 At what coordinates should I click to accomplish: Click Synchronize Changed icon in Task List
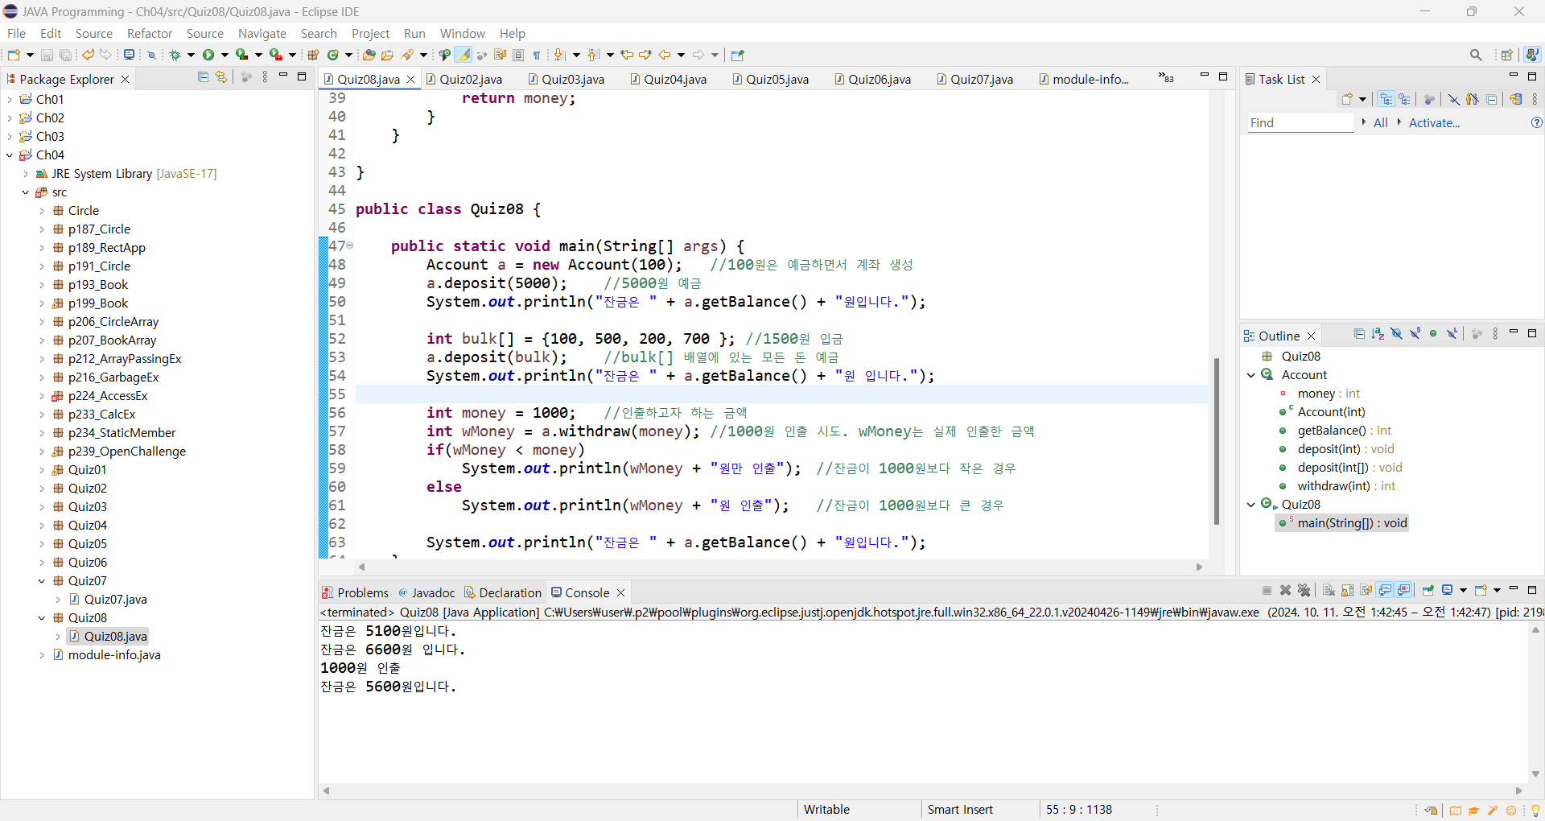[1516, 99]
